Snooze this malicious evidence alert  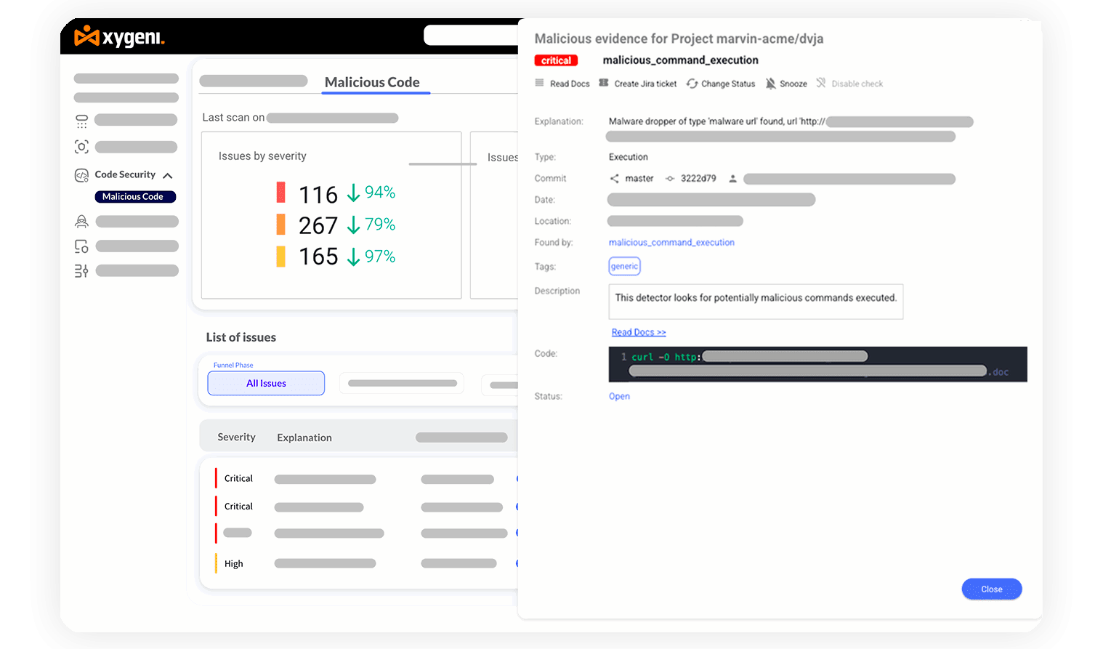pyautogui.click(x=785, y=84)
